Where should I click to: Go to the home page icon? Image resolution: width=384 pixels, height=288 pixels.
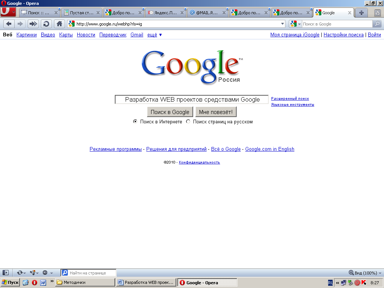click(59, 24)
